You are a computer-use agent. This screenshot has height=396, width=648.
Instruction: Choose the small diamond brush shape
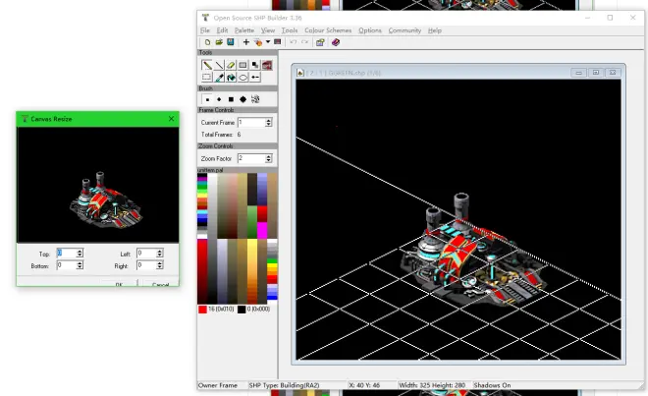(x=219, y=99)
